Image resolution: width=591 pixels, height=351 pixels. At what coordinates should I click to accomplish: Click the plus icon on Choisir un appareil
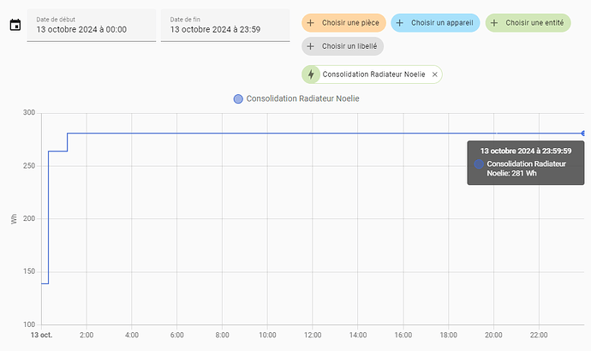[x=400, y=23]
